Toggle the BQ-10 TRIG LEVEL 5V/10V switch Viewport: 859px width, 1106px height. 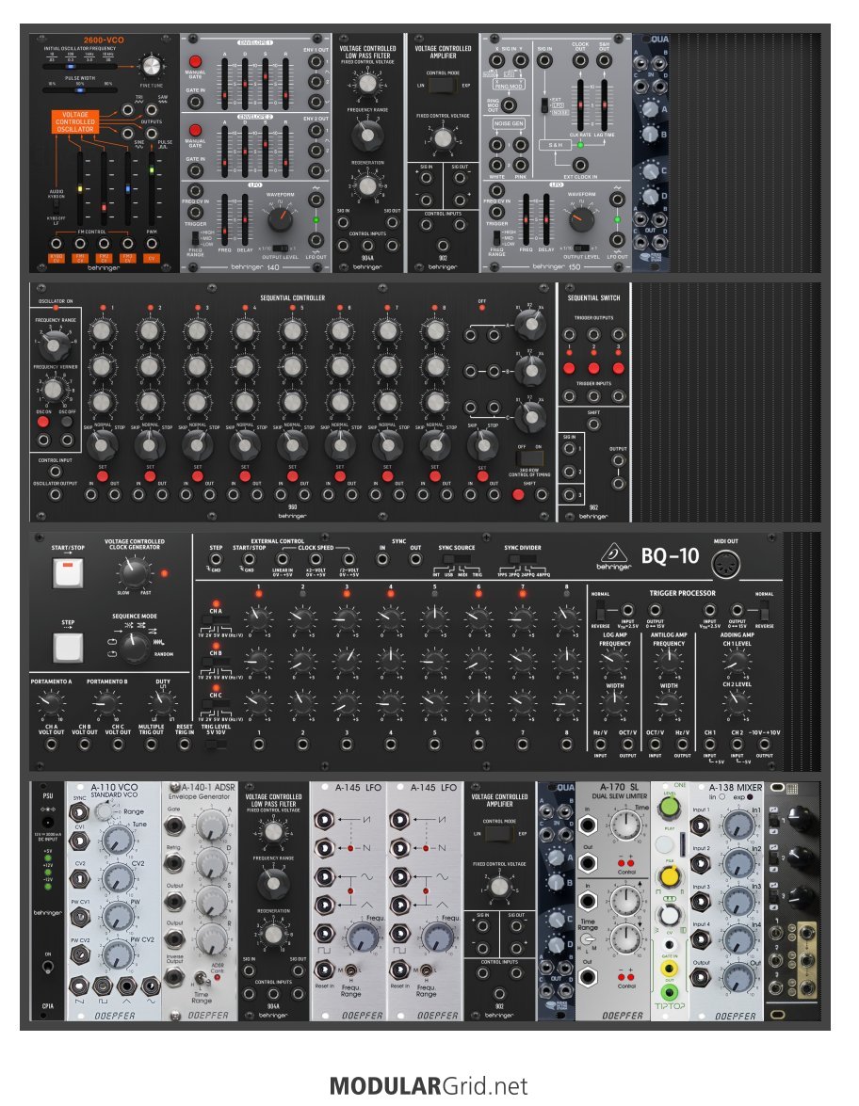pos(216,745)
